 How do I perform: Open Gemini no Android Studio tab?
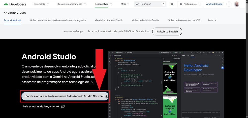point(109,20)
